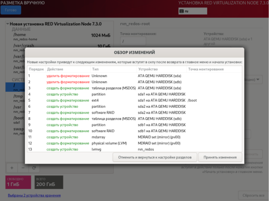Click the reload storage configuration icon
Image resolution: width=269 pixels, height=201 pixels.
pos(34,168)
